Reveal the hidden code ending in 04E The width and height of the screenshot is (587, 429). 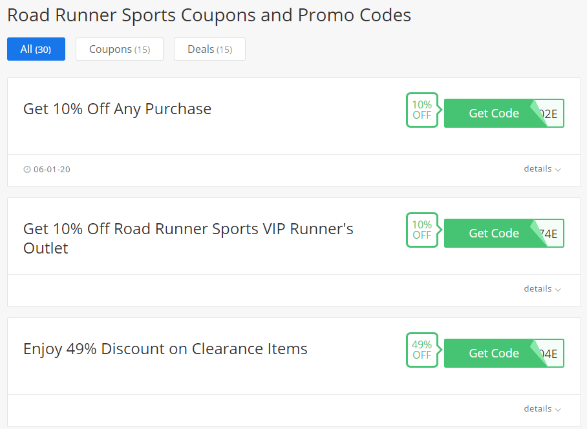[549, 354]
